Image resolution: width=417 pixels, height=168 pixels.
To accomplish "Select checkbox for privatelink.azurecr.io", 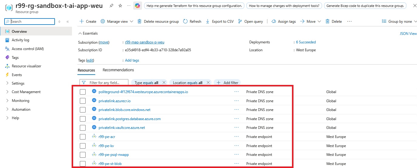I will (x=83, y=101).
